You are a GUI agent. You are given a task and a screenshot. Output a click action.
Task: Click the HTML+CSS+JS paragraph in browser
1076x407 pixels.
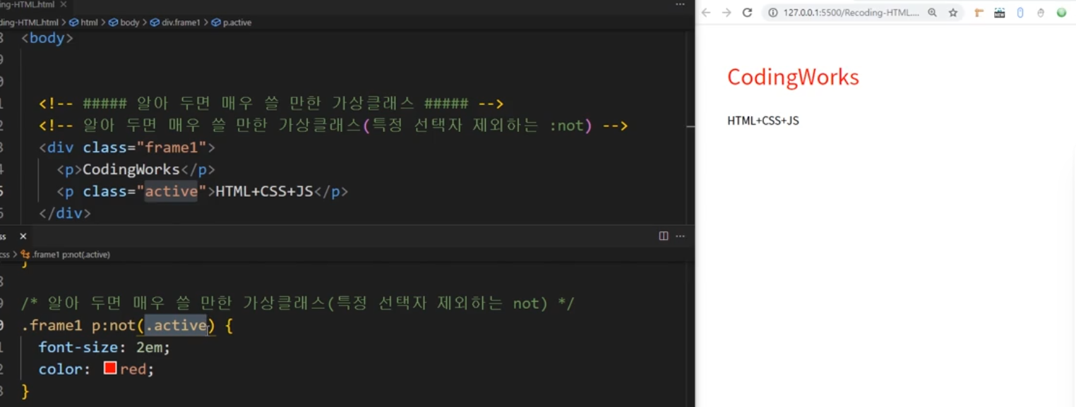(763, 121)
